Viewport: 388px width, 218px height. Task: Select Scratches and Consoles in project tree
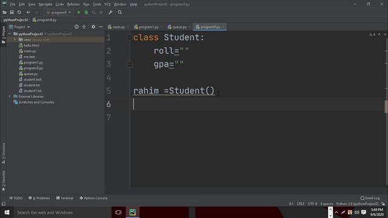click(x=36, y=102)
